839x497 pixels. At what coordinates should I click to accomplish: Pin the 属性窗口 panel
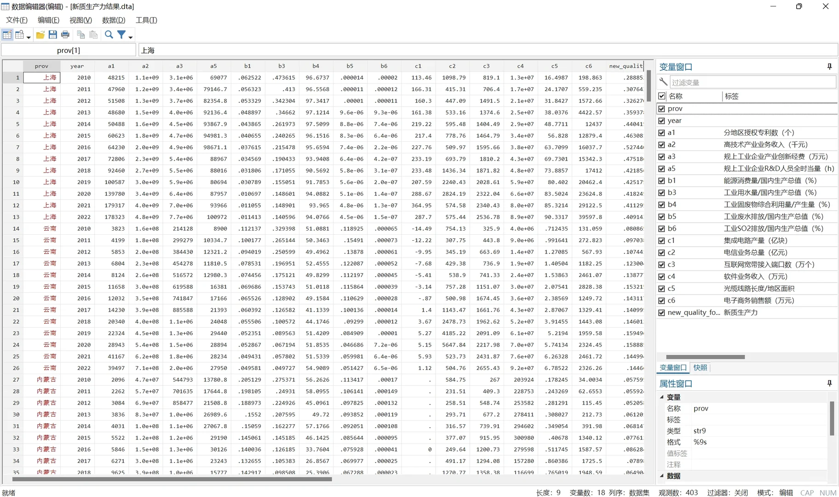click(829, 383)
